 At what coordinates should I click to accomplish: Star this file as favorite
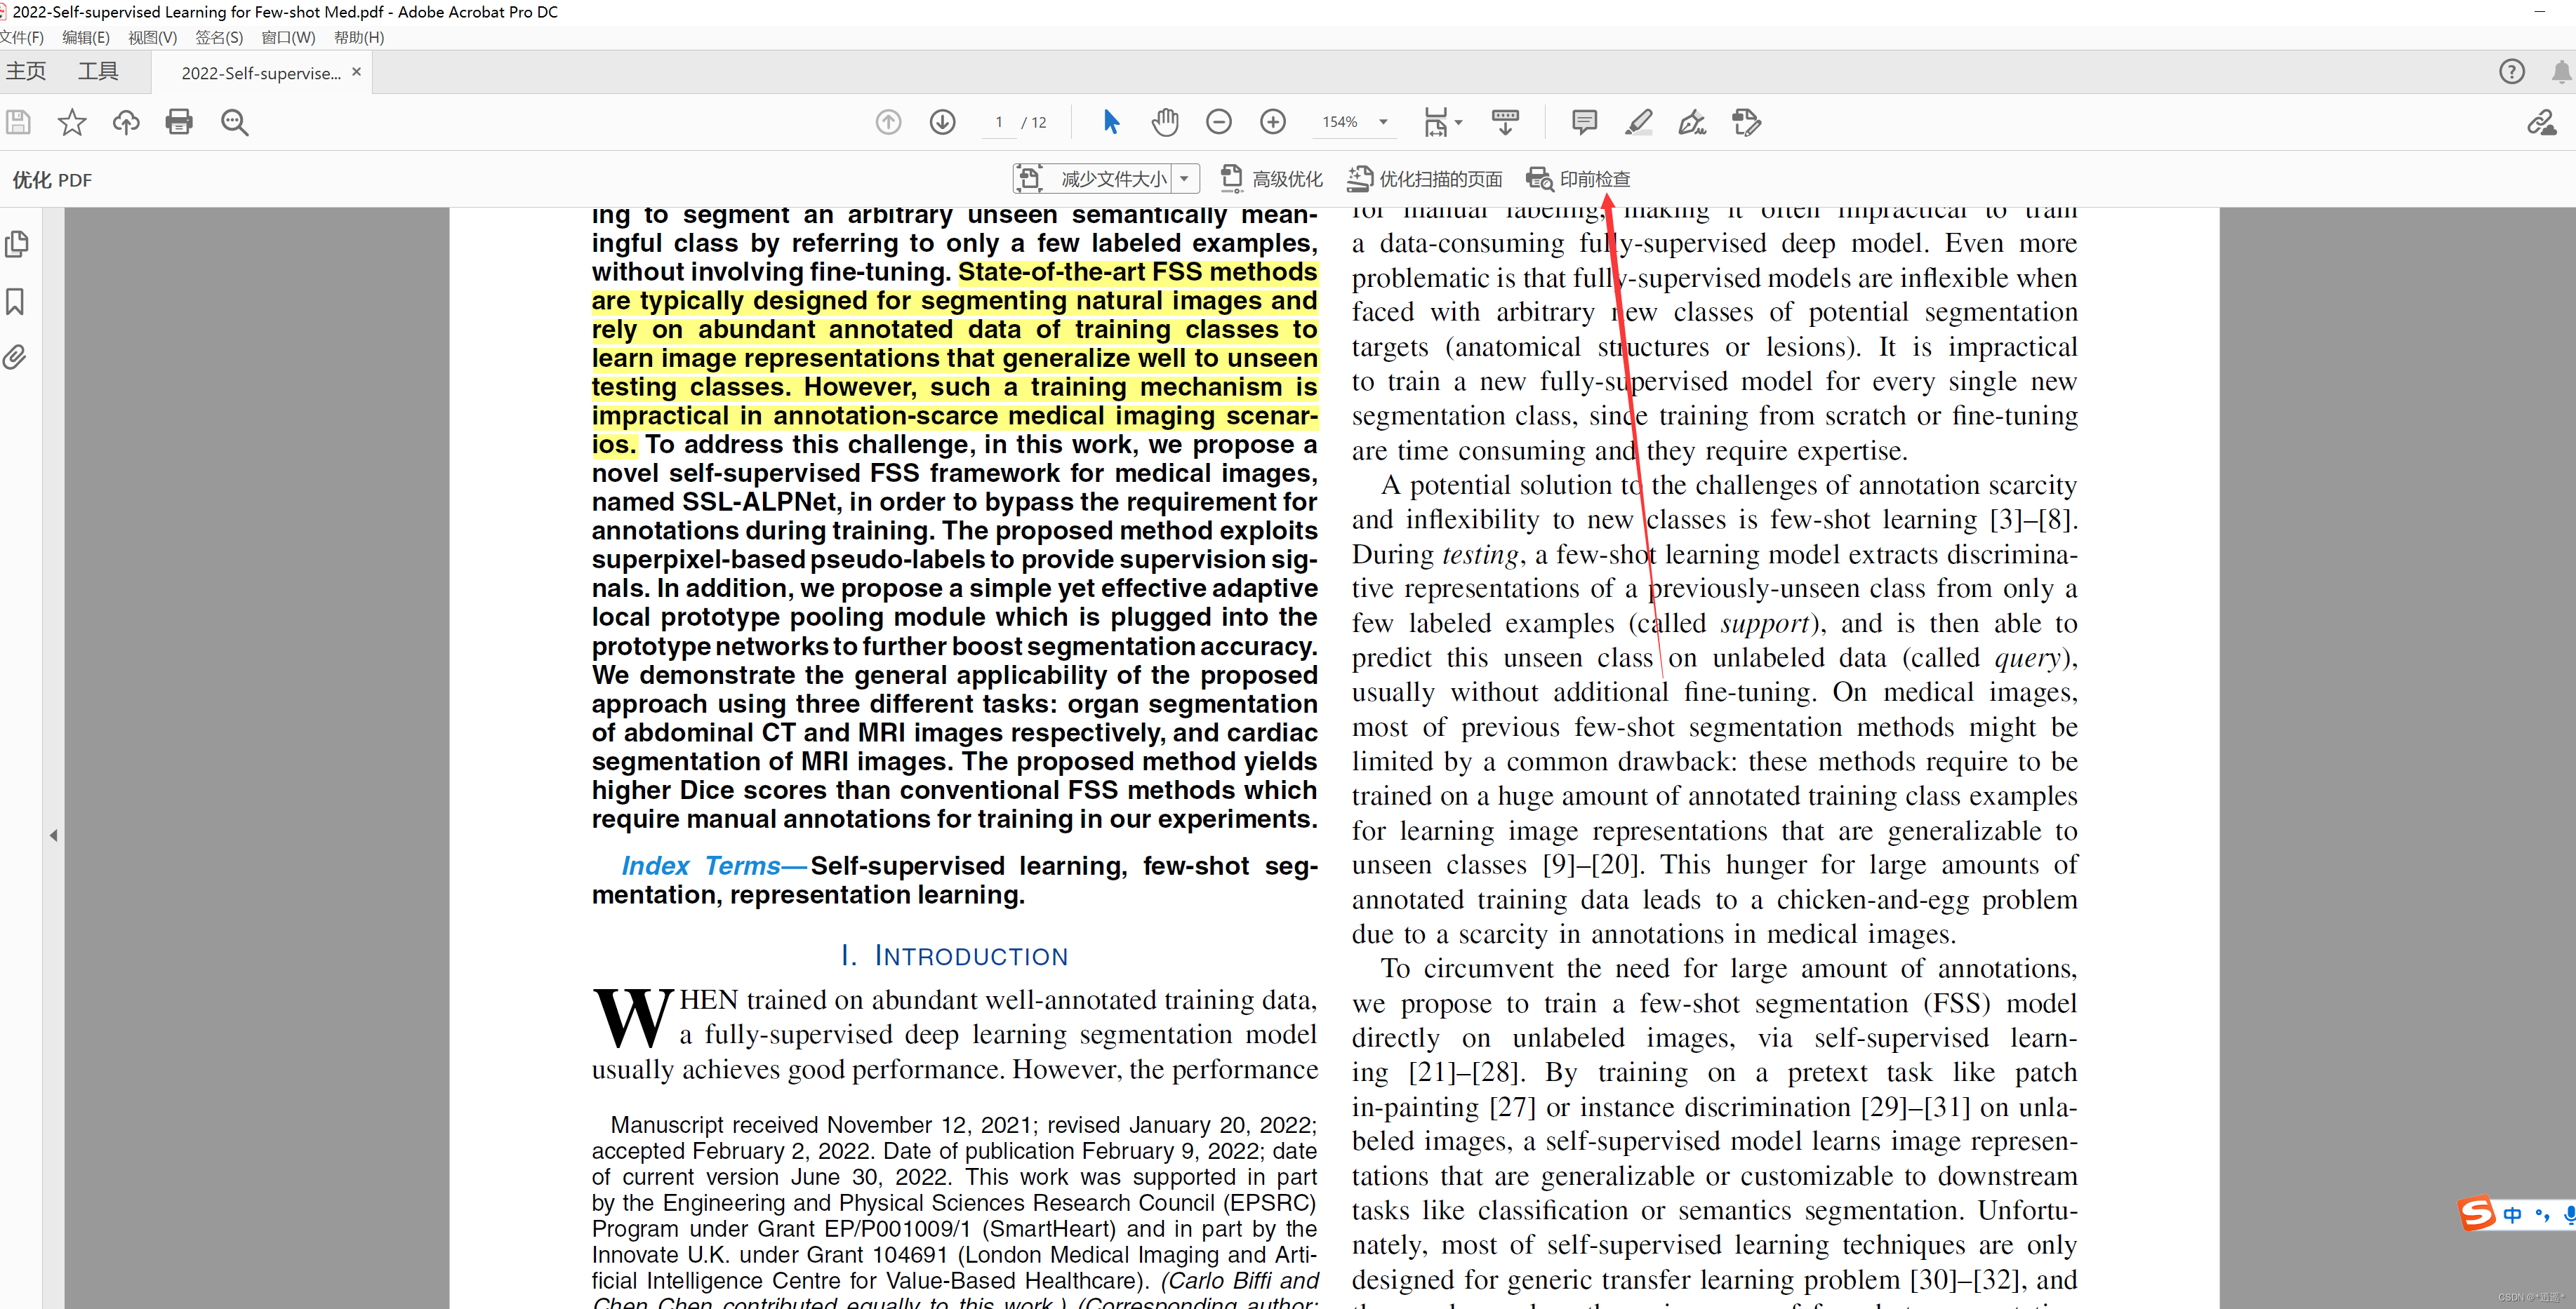click(72, 122)
